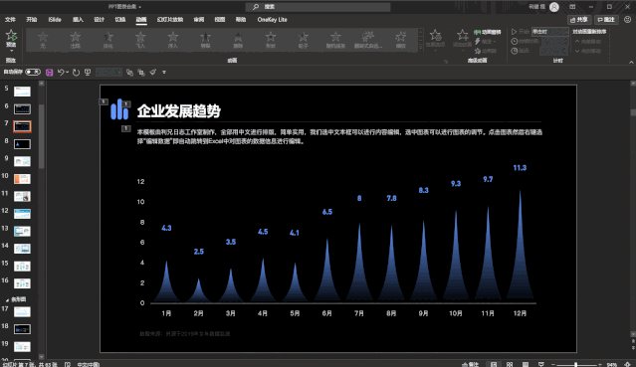
Task: Click the animation Preview star button
Action: click(11, 39)
